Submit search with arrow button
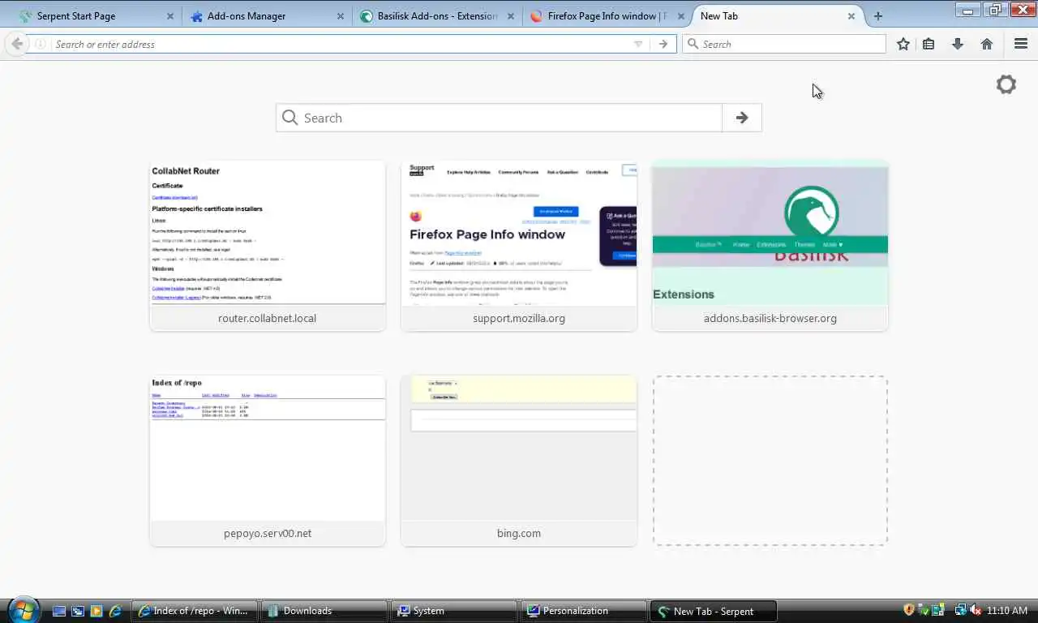The image size is (1038, 623). [741, 118]
